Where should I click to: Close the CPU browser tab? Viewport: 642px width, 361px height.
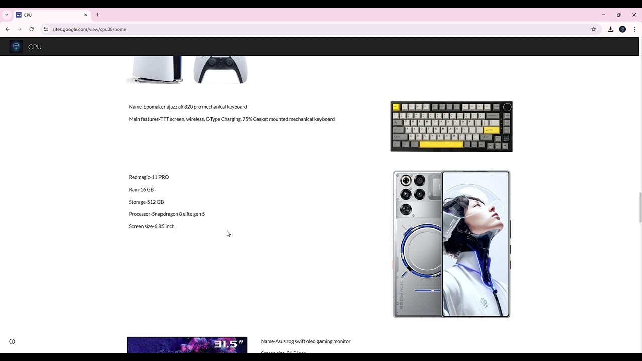[x=85, y=15]
